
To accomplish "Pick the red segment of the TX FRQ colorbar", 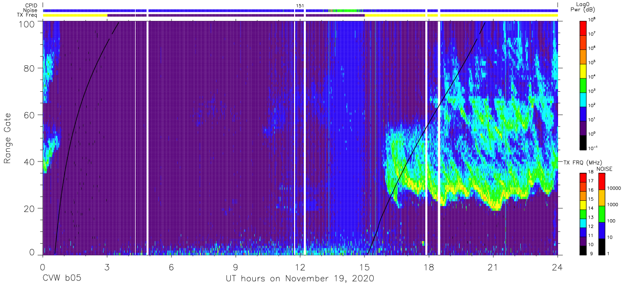I will [x=584, y=177].
